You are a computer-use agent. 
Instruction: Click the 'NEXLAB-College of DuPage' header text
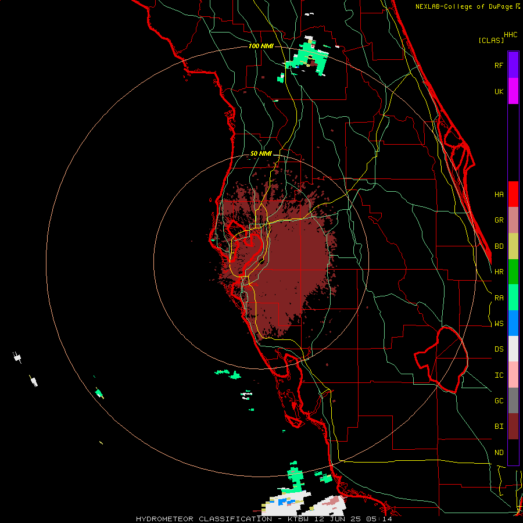(465, 6)
